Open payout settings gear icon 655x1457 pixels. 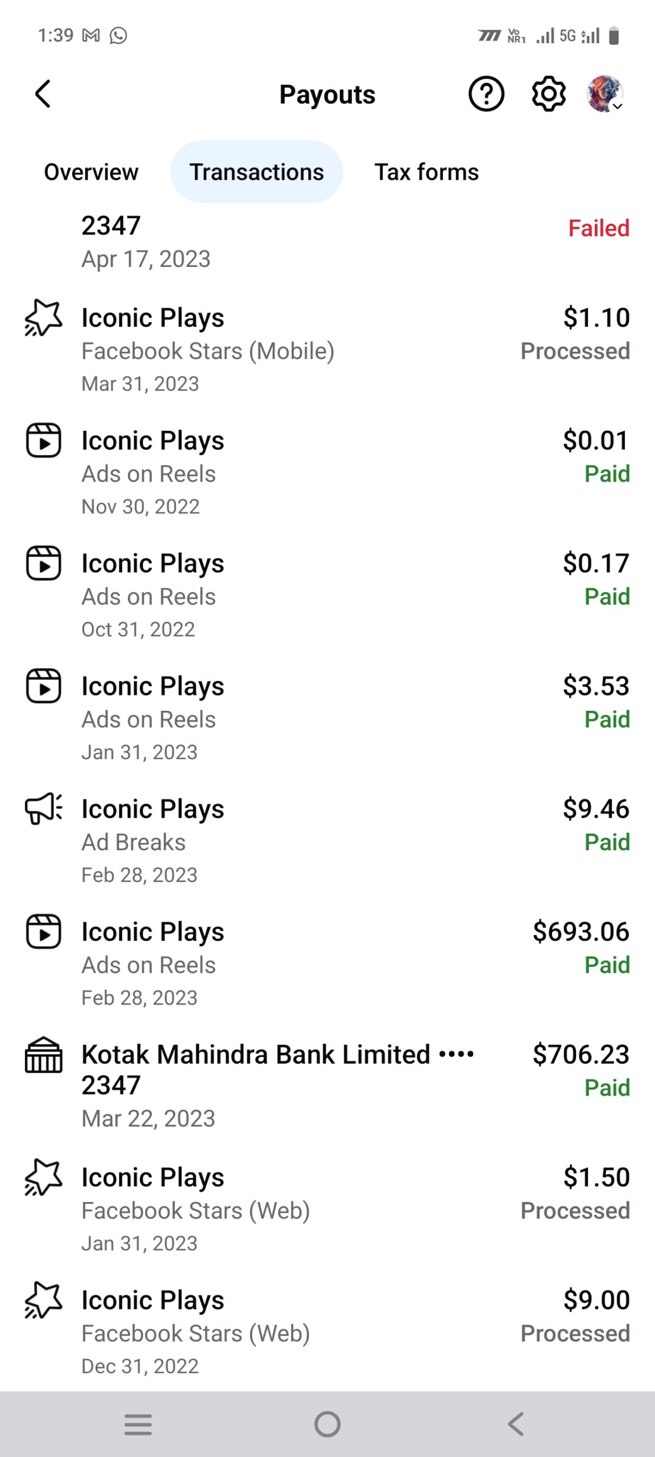[x=549, y=94]
